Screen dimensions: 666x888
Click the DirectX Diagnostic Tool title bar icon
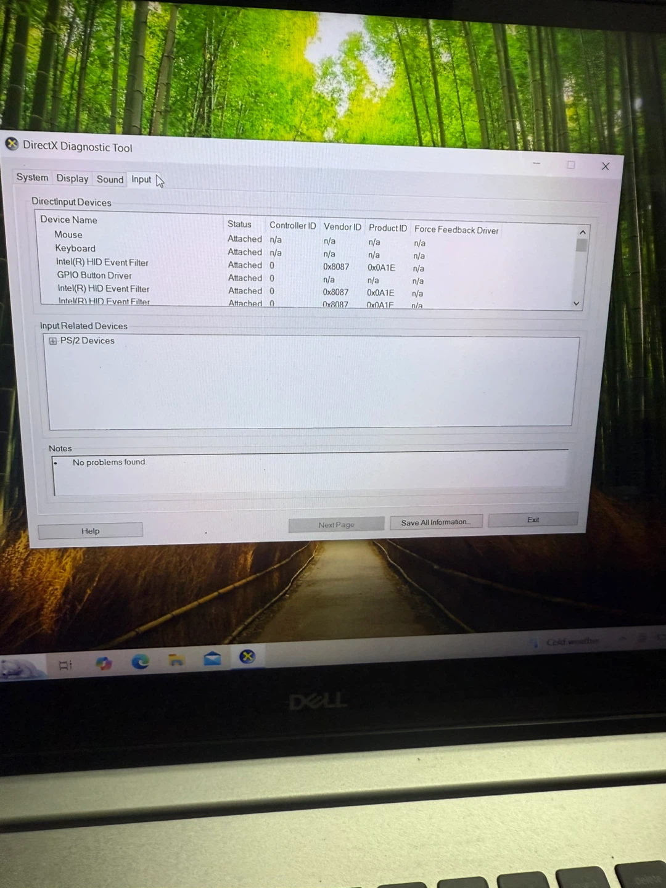click(12, 144)
